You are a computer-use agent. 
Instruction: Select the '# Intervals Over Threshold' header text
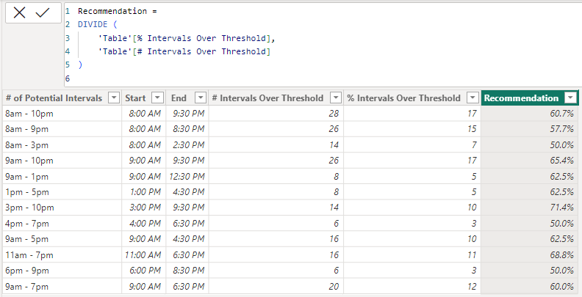coord(267,98)
